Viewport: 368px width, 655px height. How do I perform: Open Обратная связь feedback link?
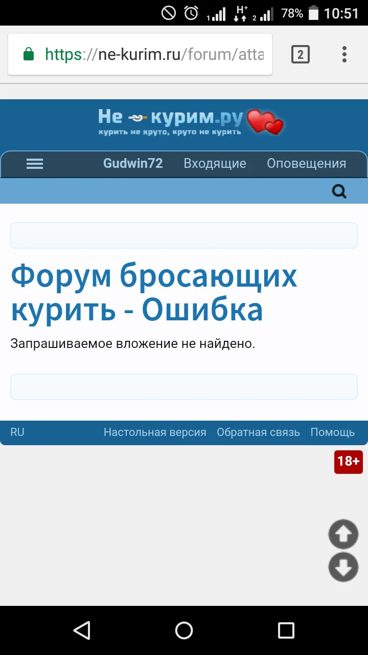(258, 432)
